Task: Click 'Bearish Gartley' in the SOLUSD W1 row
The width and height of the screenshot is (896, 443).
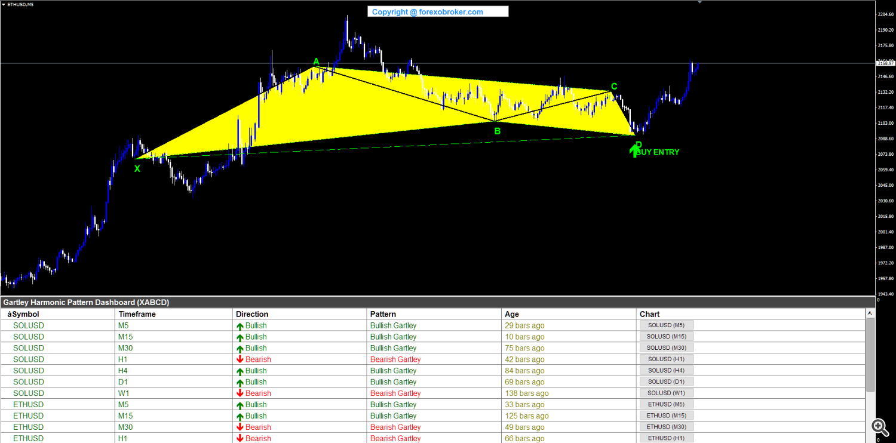Action: click(395, 393)
